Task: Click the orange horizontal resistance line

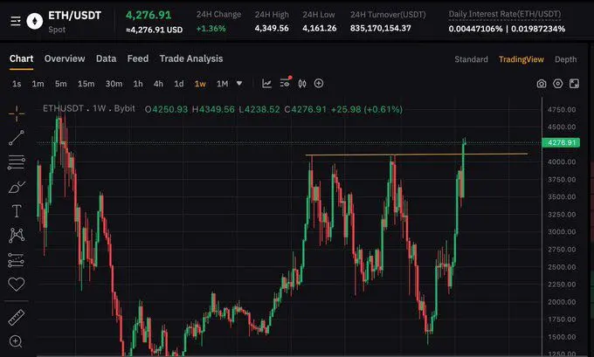Action: click(417, 154)
